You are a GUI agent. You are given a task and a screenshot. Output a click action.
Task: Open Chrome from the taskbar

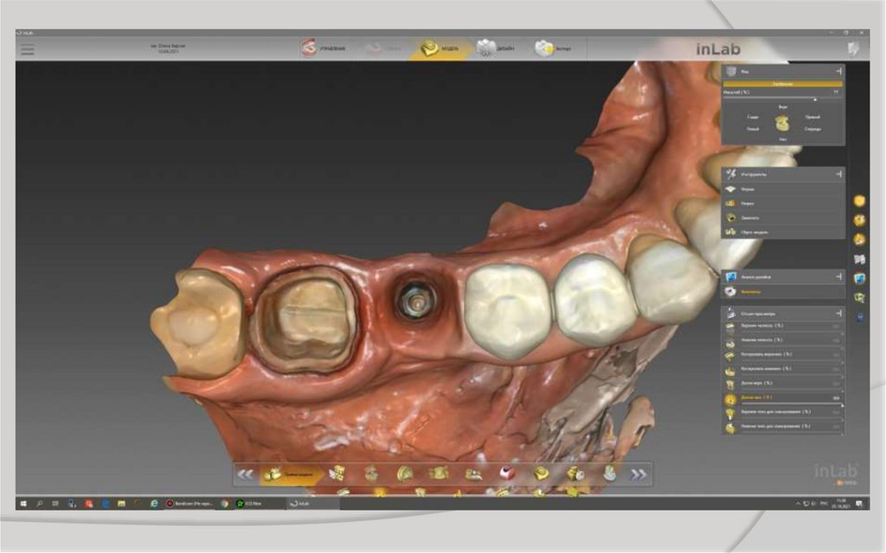pos(224,504)
